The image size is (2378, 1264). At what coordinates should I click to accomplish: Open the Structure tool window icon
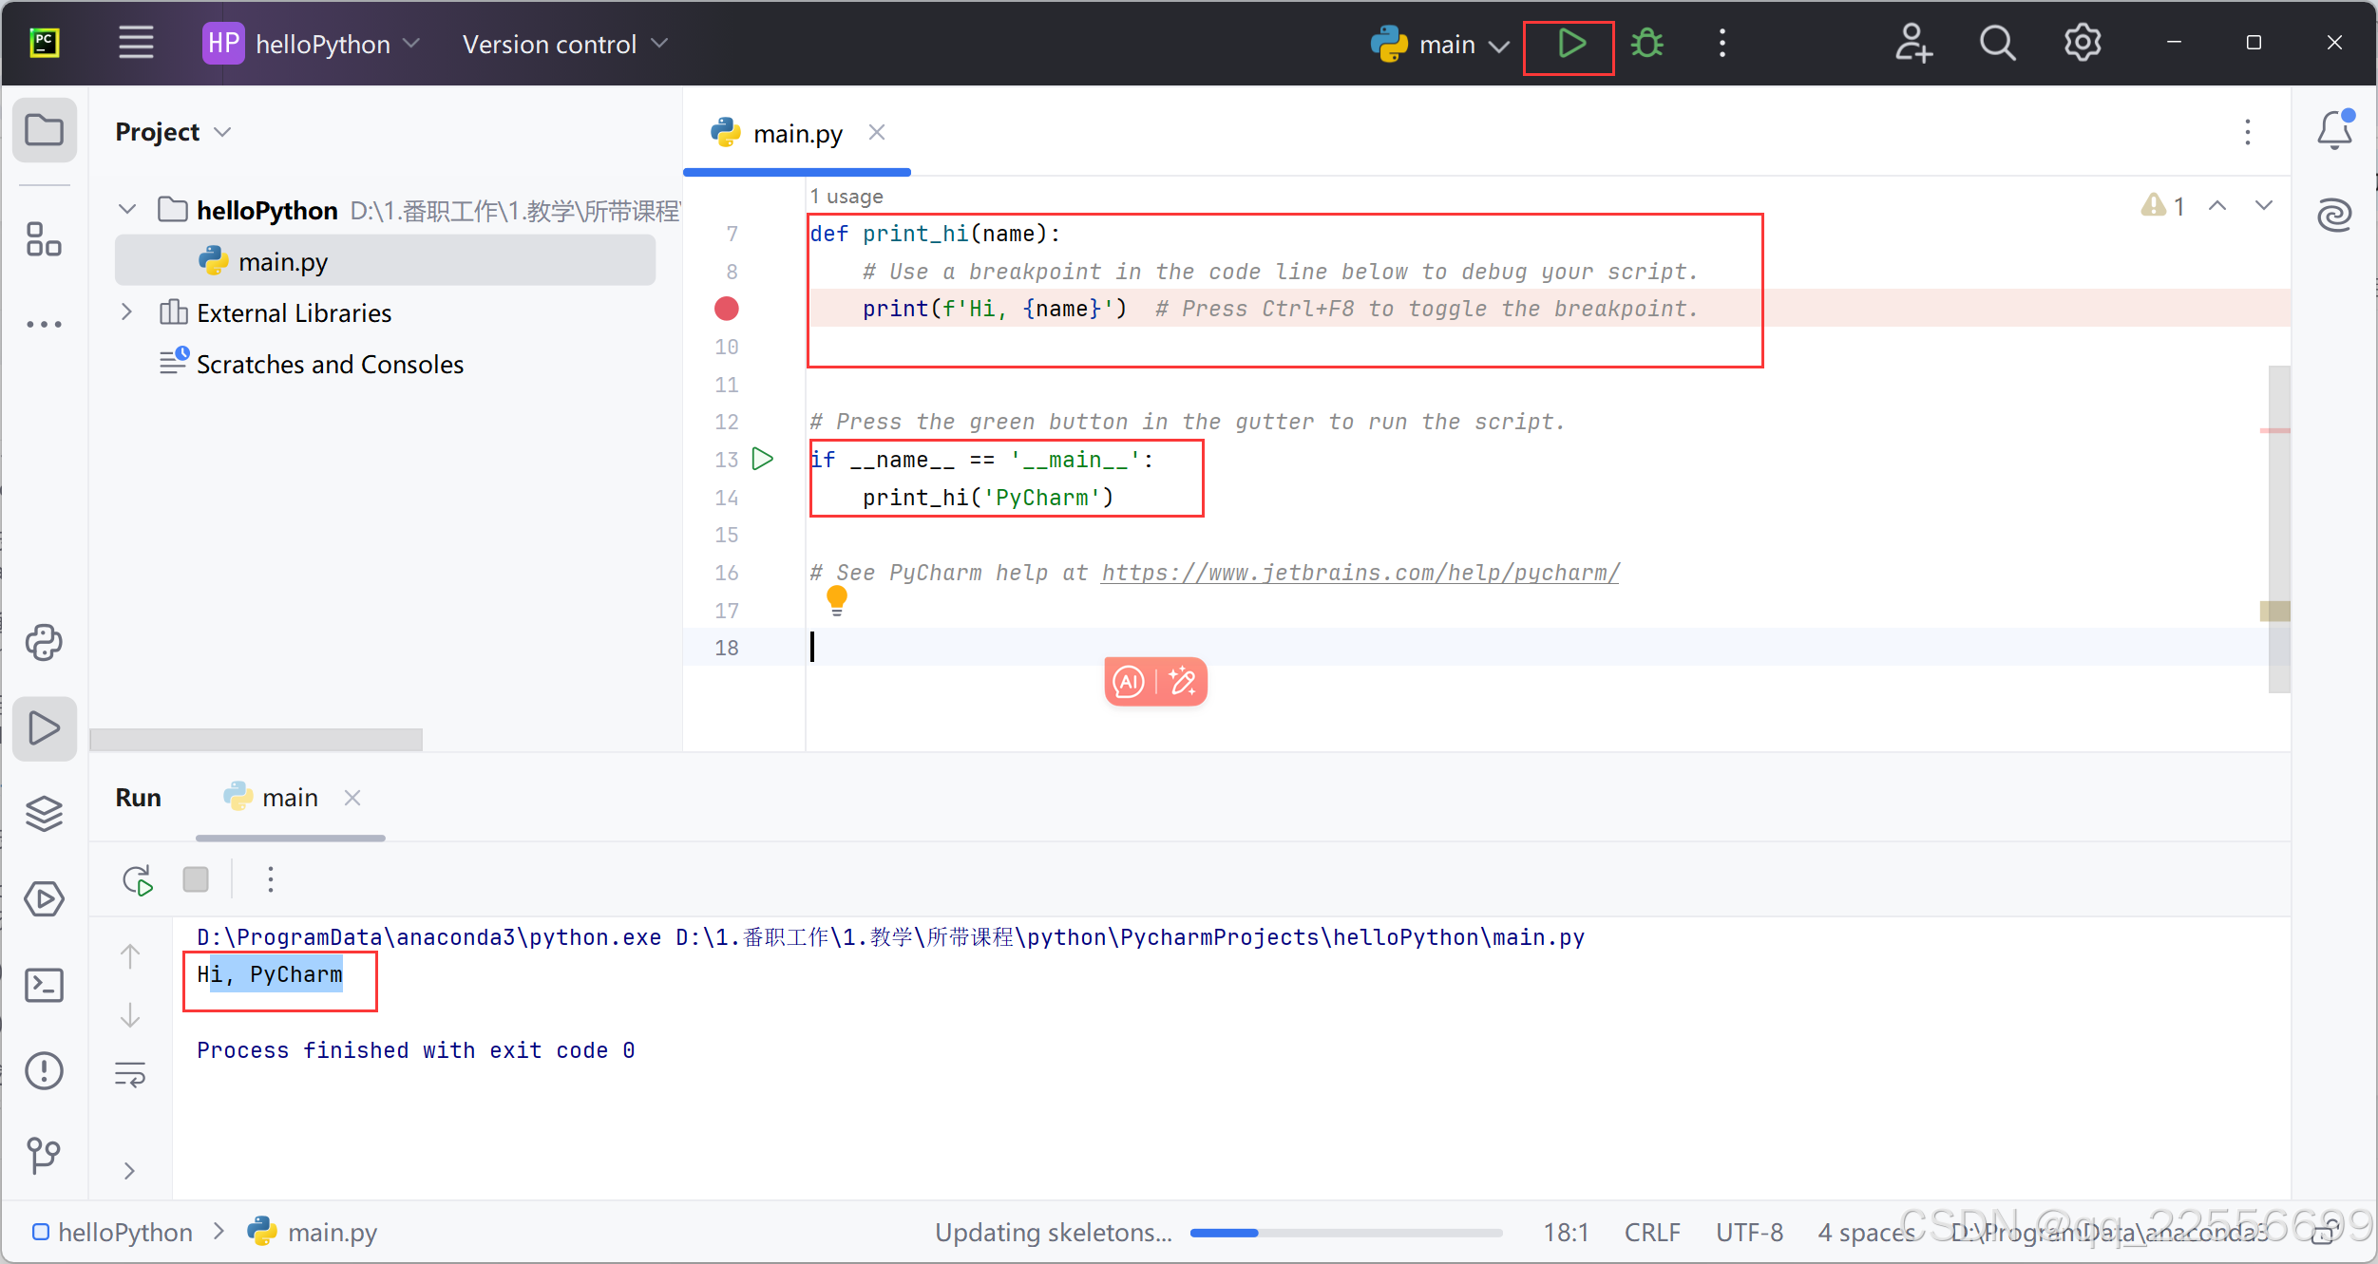click(x=45, y=239)
